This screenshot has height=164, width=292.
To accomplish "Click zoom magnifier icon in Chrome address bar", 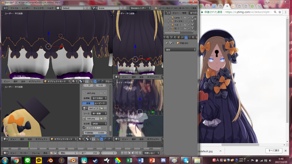I will [275, 12].
